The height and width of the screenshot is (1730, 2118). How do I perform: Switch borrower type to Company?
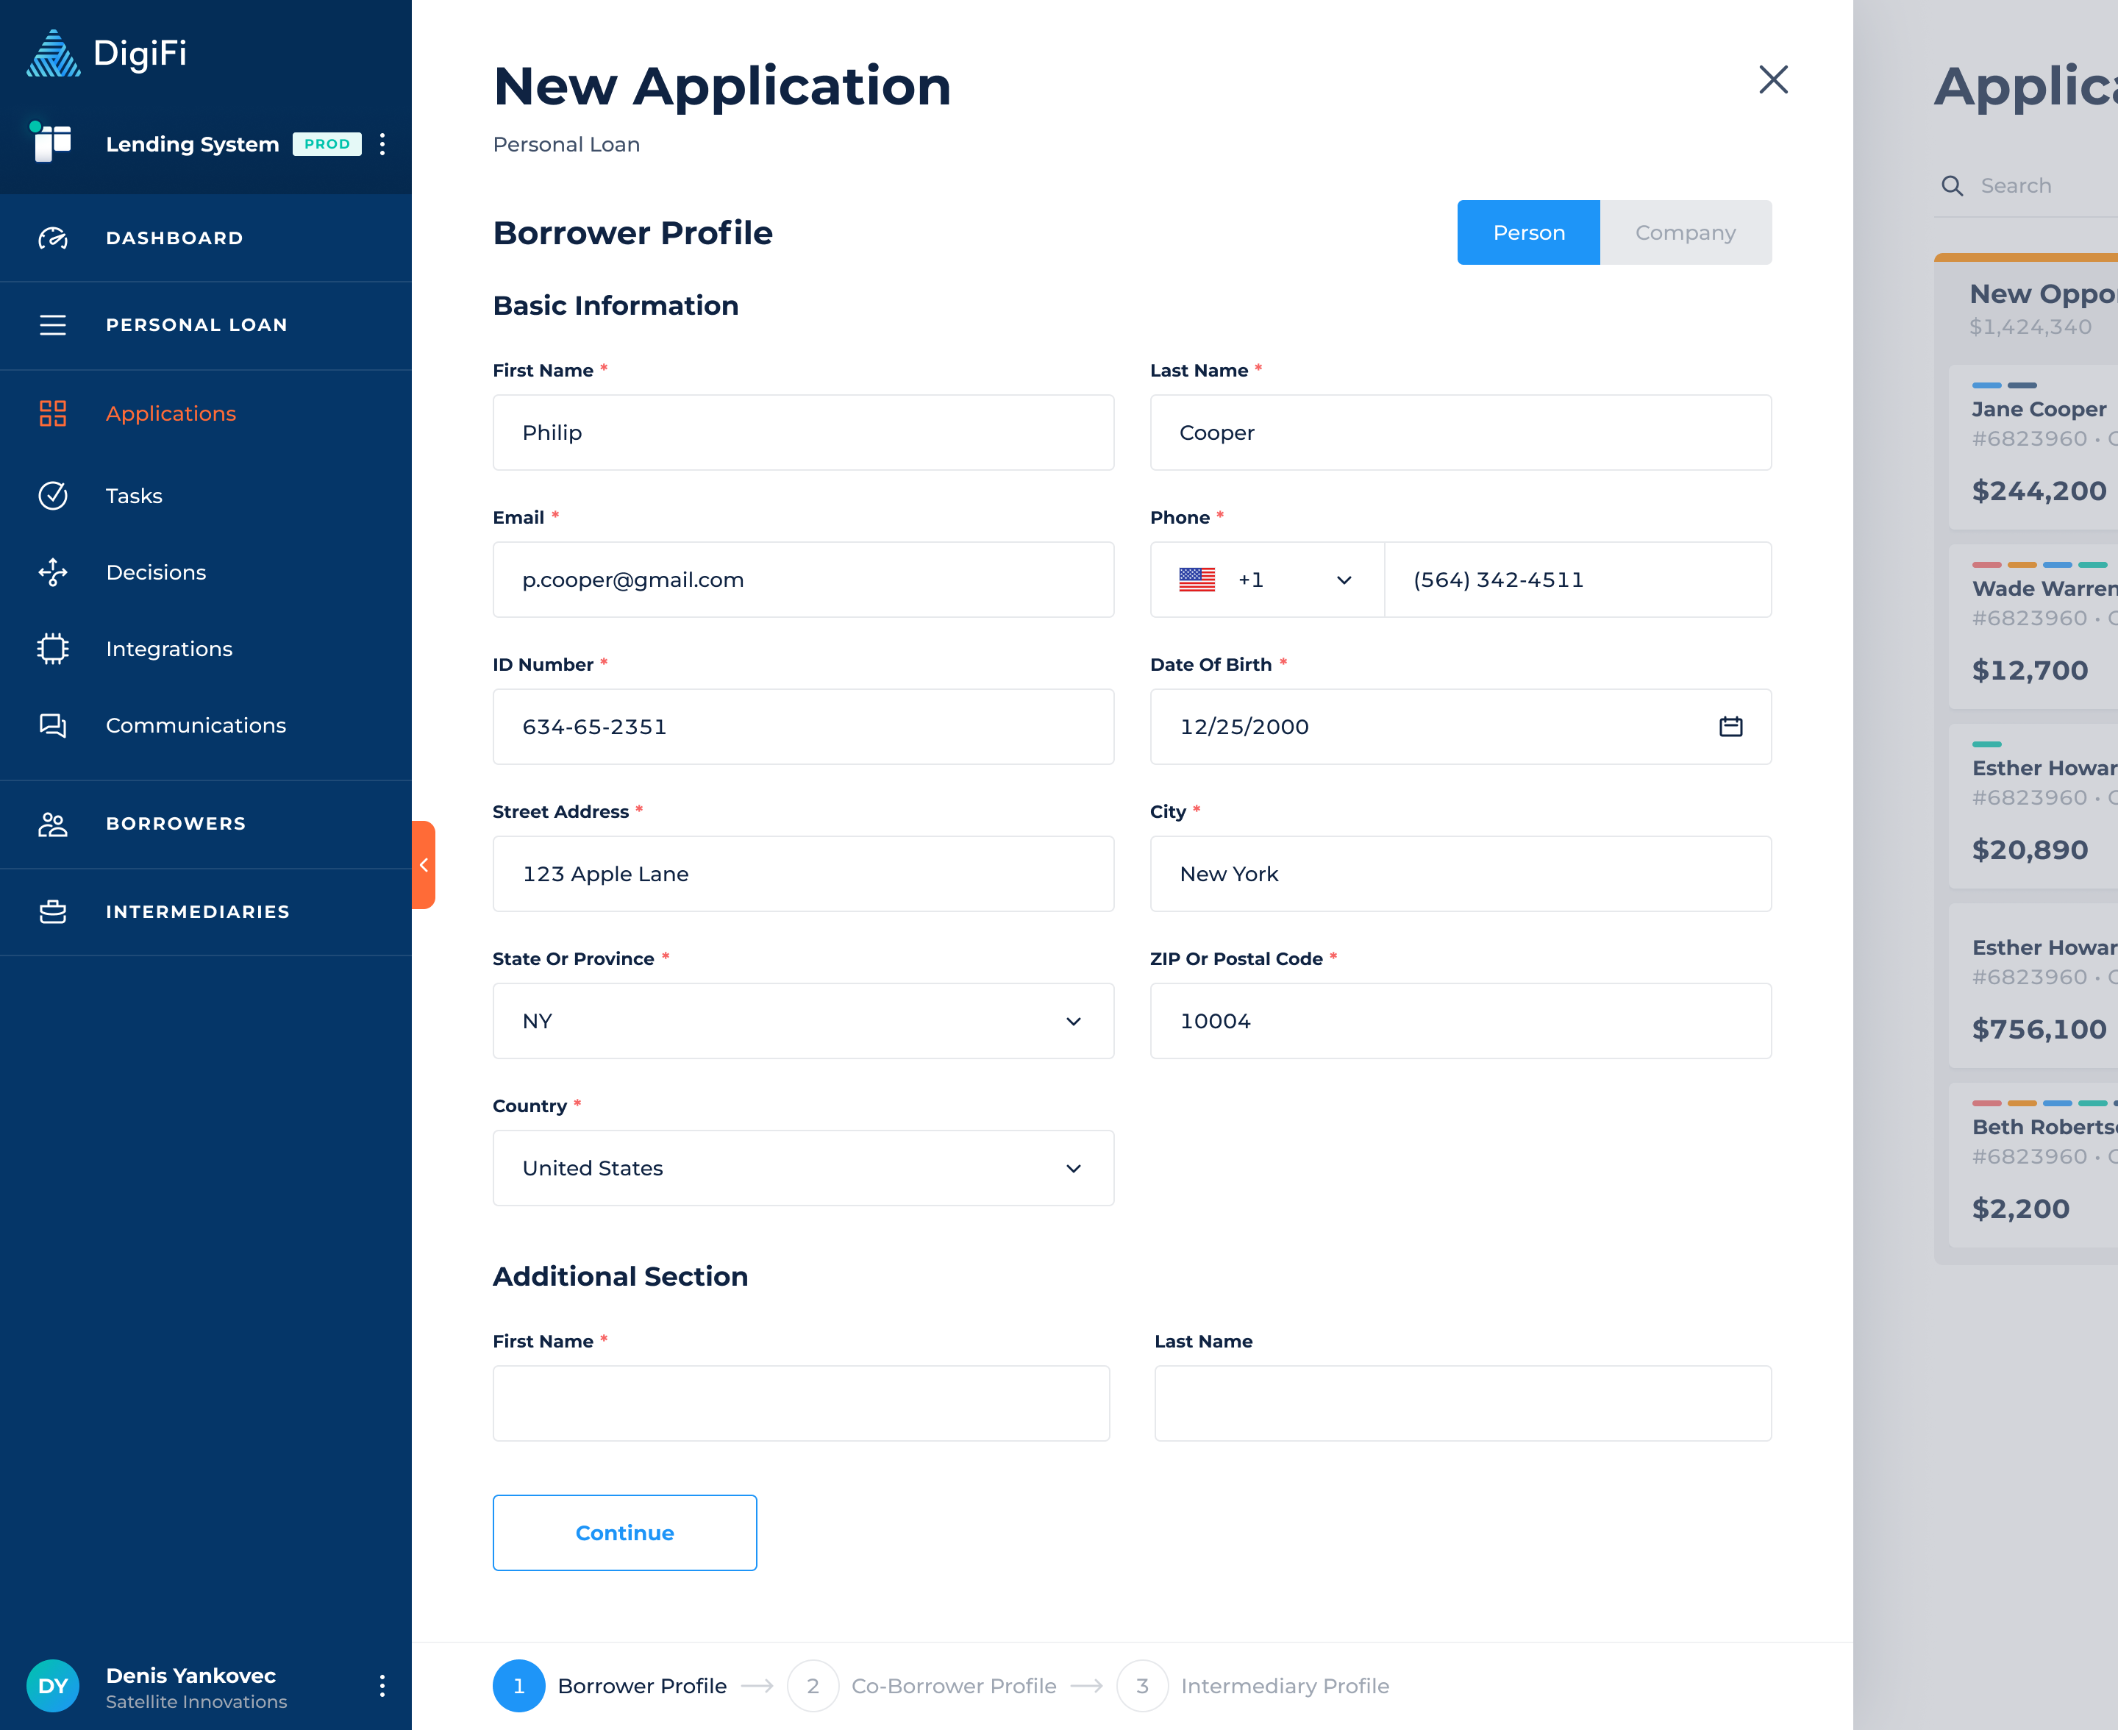coord(1685,232)
